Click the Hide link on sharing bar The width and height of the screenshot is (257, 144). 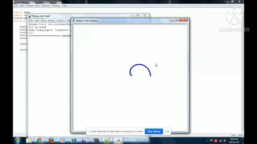pyautogui.click(x=167, y=132)
